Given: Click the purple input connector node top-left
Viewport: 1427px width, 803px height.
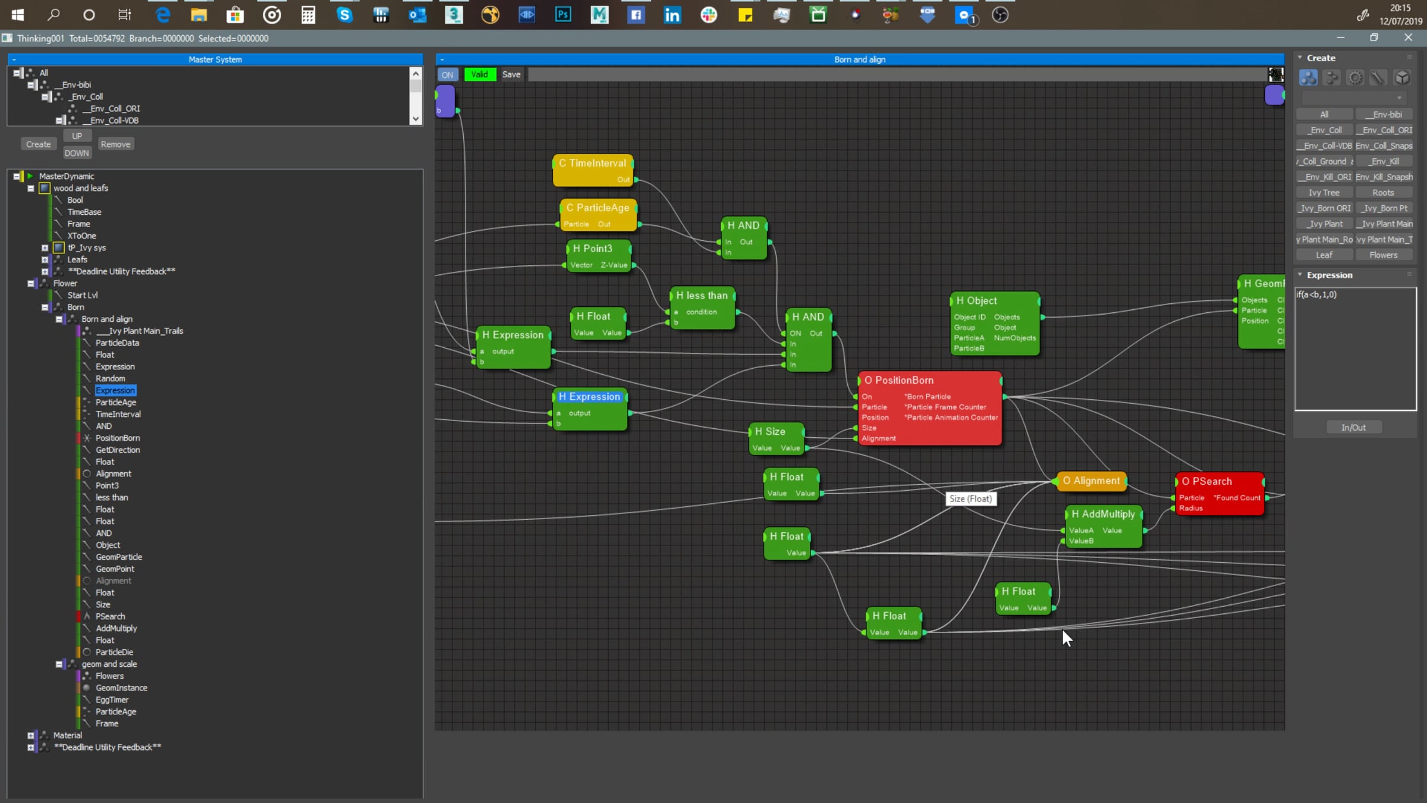Looking at the screenshot, I should pyautogui.click(x=445, y=100).
